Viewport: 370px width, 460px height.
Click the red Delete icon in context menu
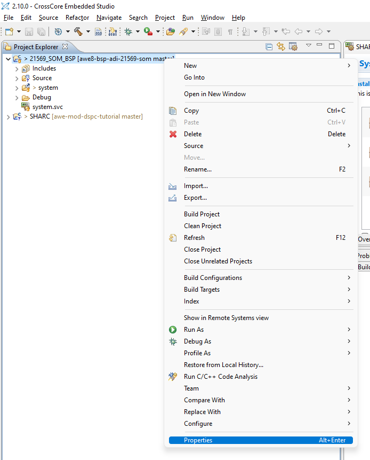click(173, 134)
